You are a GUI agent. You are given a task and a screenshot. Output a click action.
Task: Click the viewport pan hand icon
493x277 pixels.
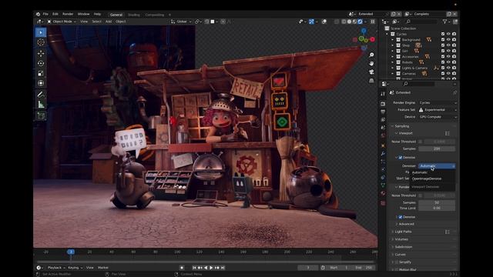(371, 63)
